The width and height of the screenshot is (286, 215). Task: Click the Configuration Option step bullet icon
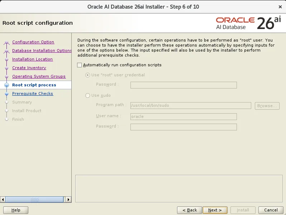tap(6, 42)
